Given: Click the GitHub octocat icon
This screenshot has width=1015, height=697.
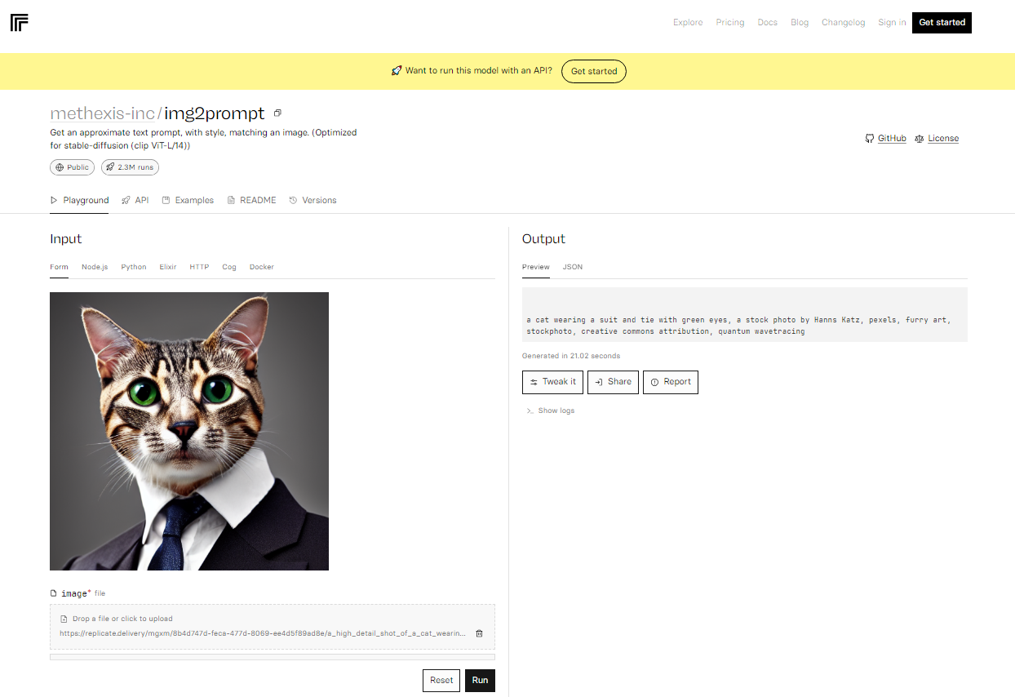Looking at the screenshot, I should (870, 139).
